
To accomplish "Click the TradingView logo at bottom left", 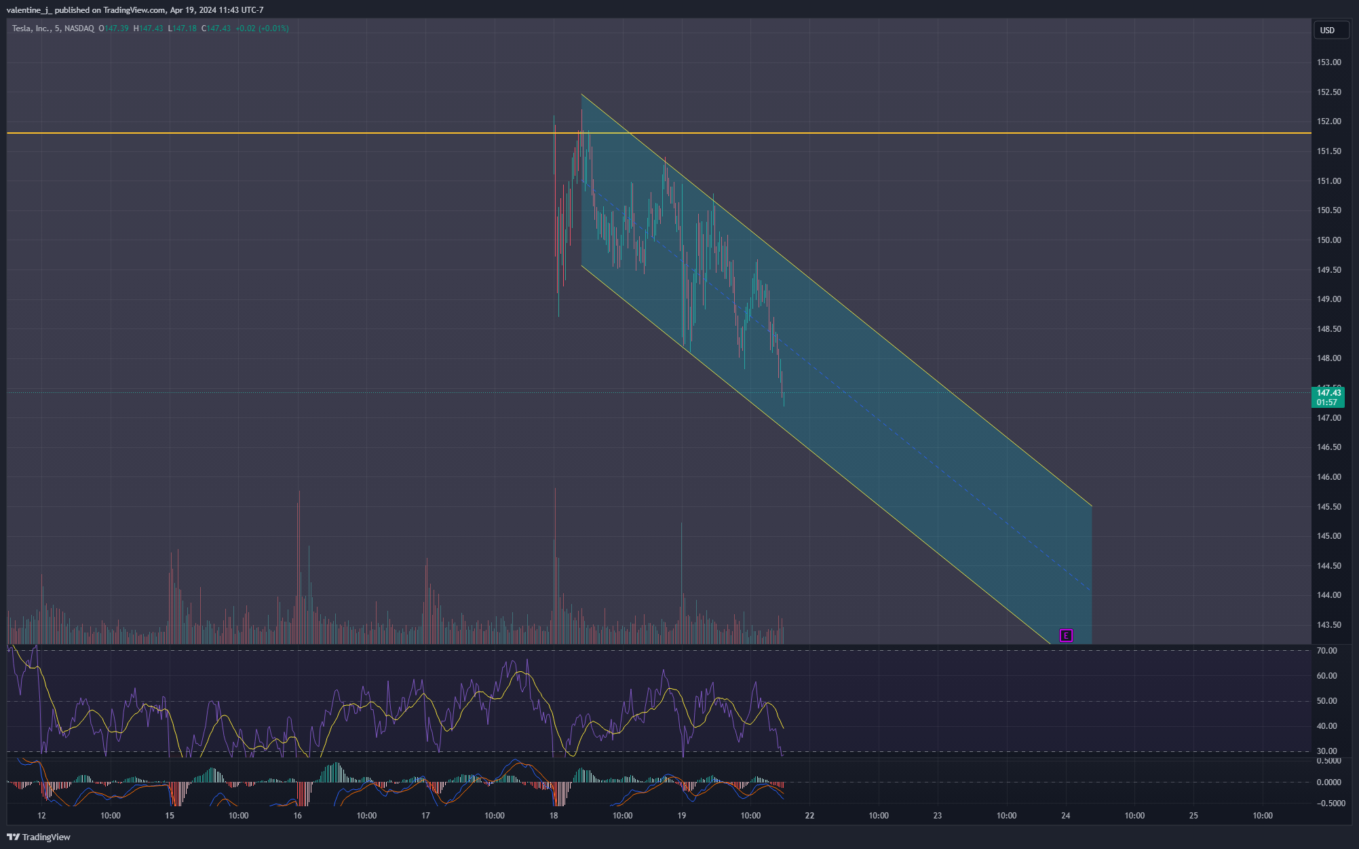I will (x=39, y=837).
